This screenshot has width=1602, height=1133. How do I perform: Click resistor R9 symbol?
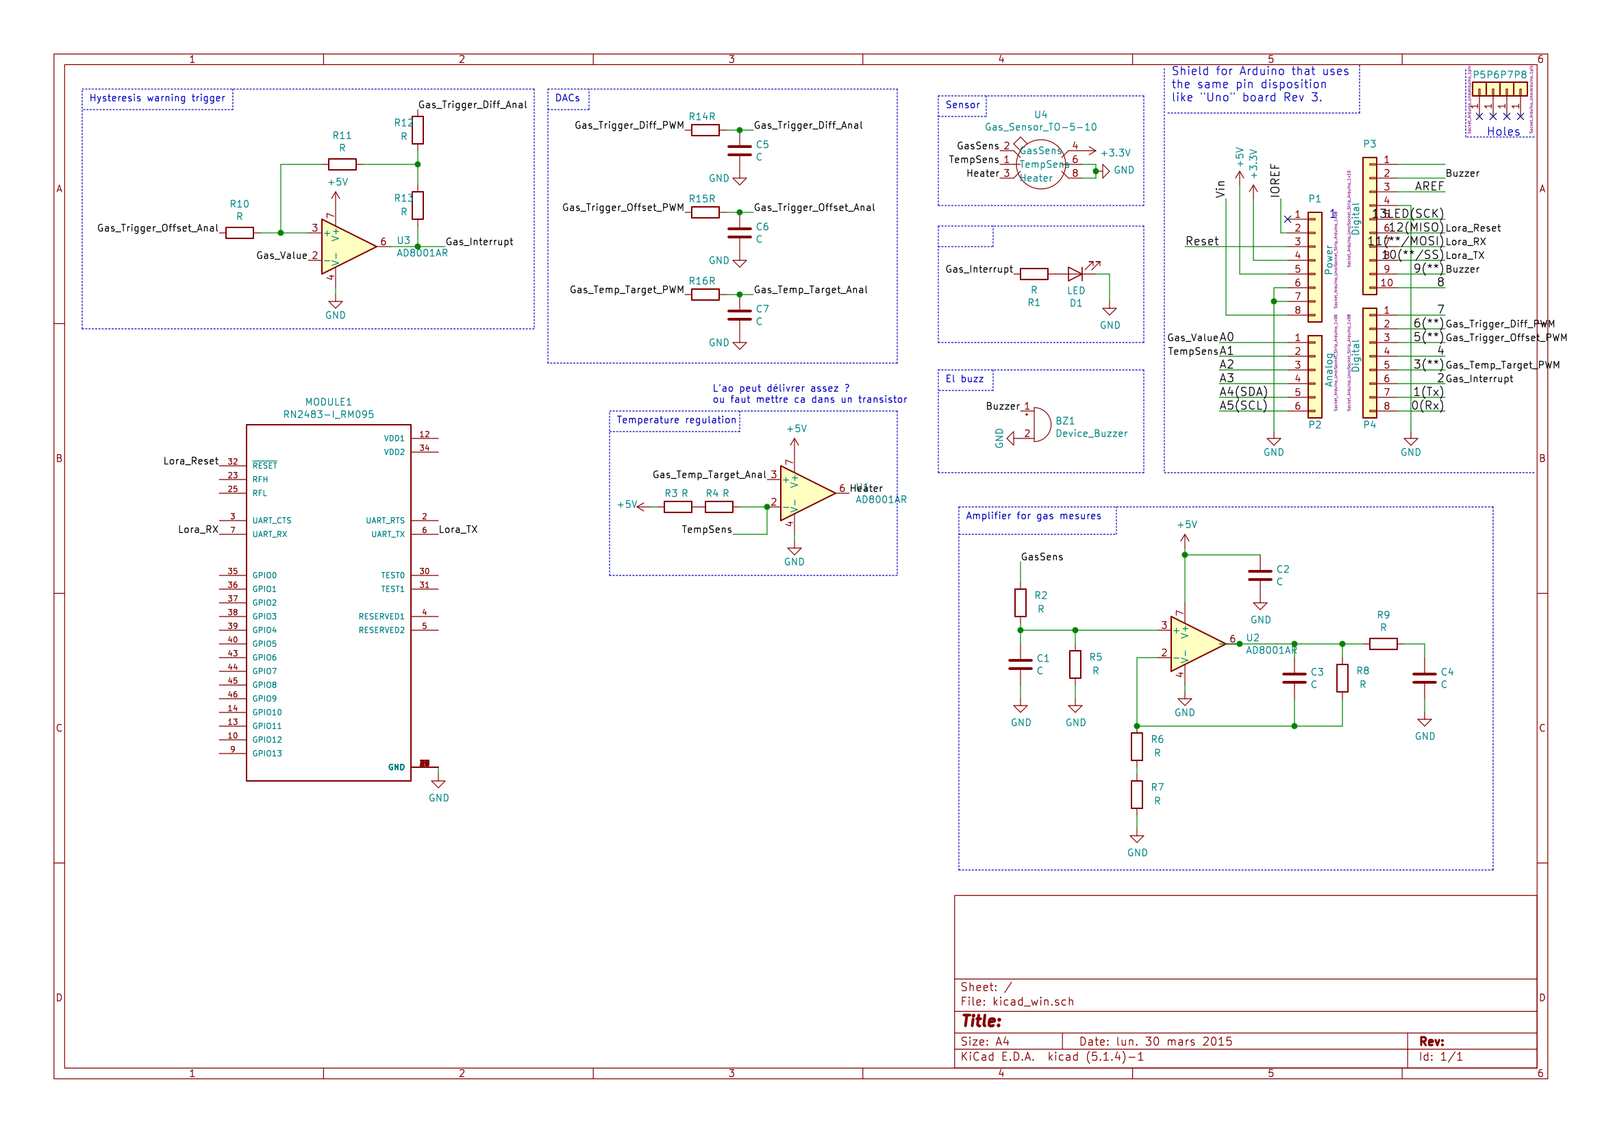pyautogui.click(x=1383, y=645)
